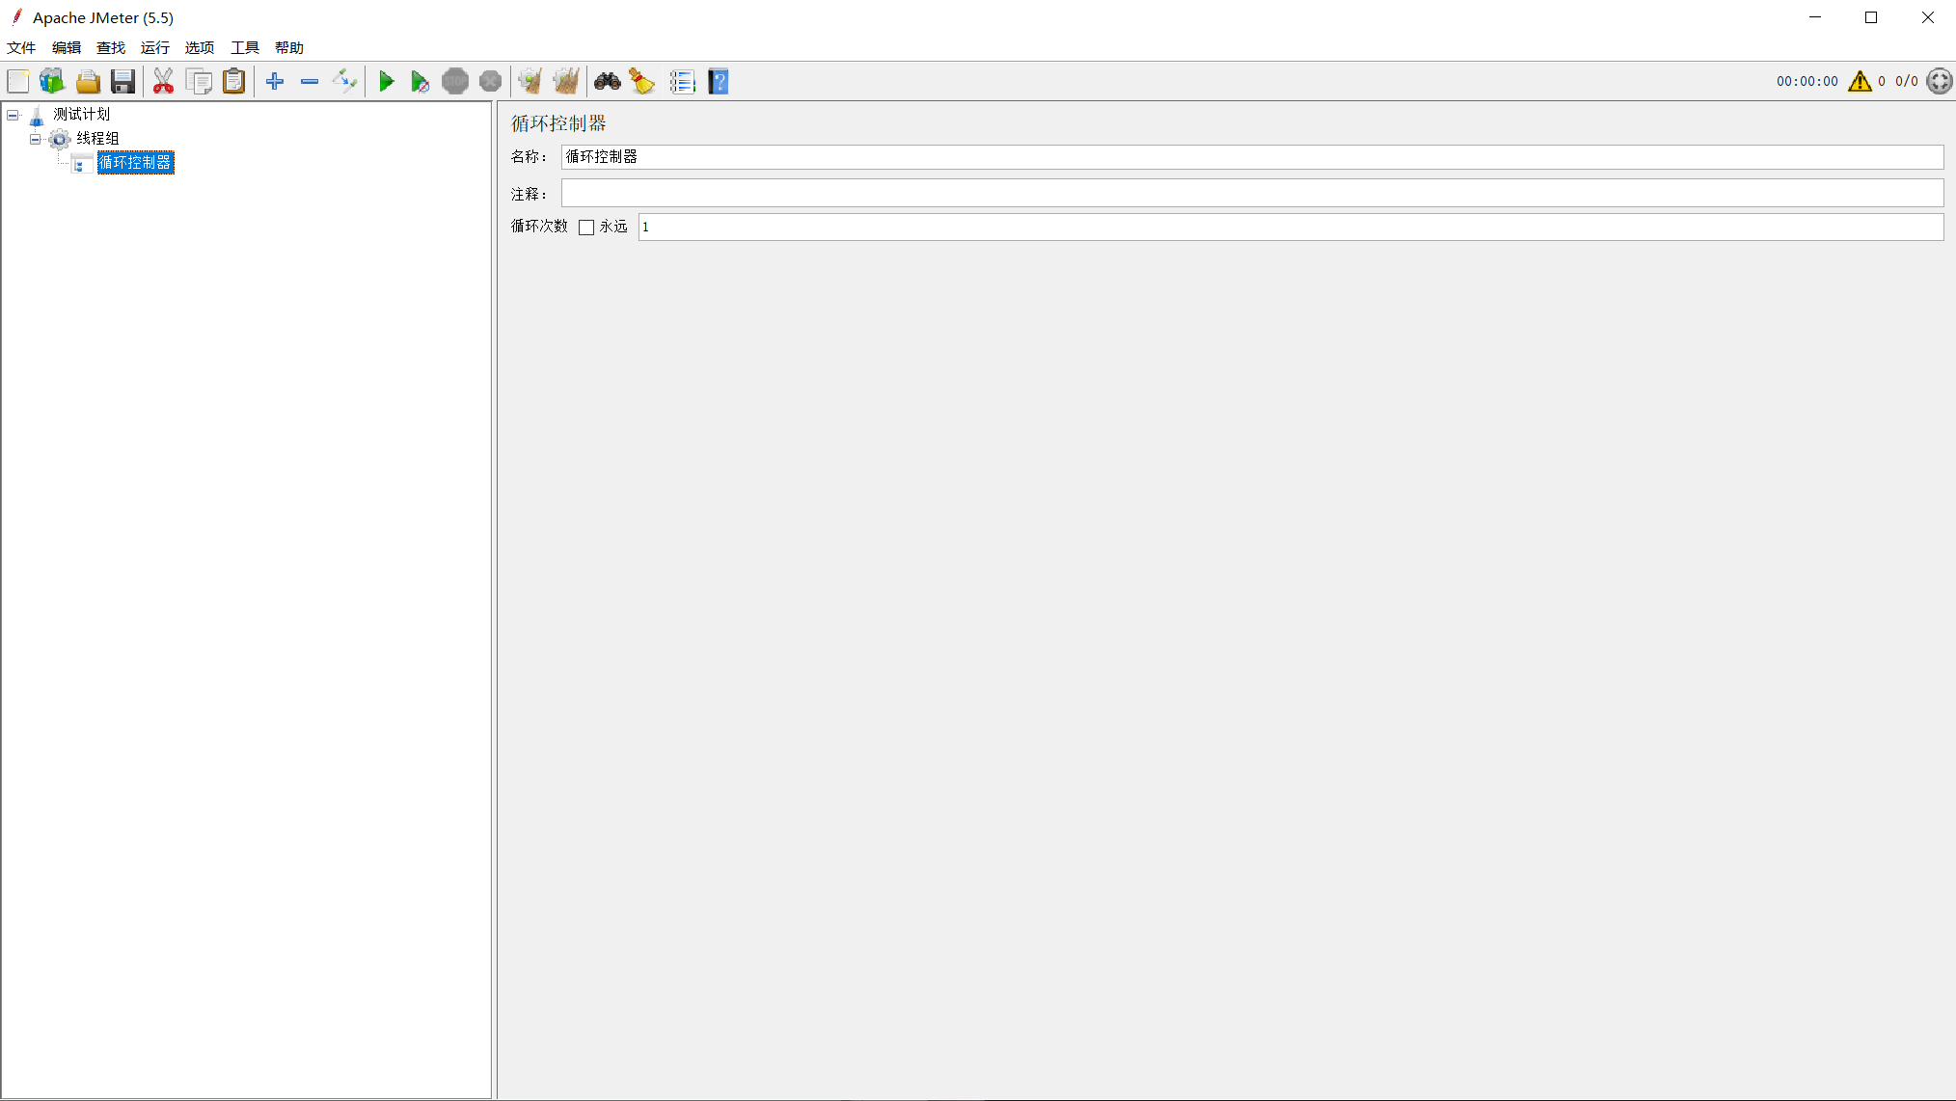
Task: Clear all results with double broom icon
Action: click(x=566, y=82)
